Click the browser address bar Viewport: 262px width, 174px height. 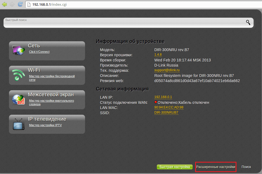pos(141,5)
